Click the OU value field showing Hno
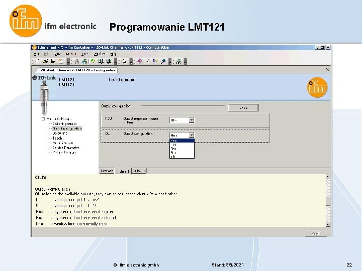The width and height of the screenshot is (362, 271). point(179,135)
